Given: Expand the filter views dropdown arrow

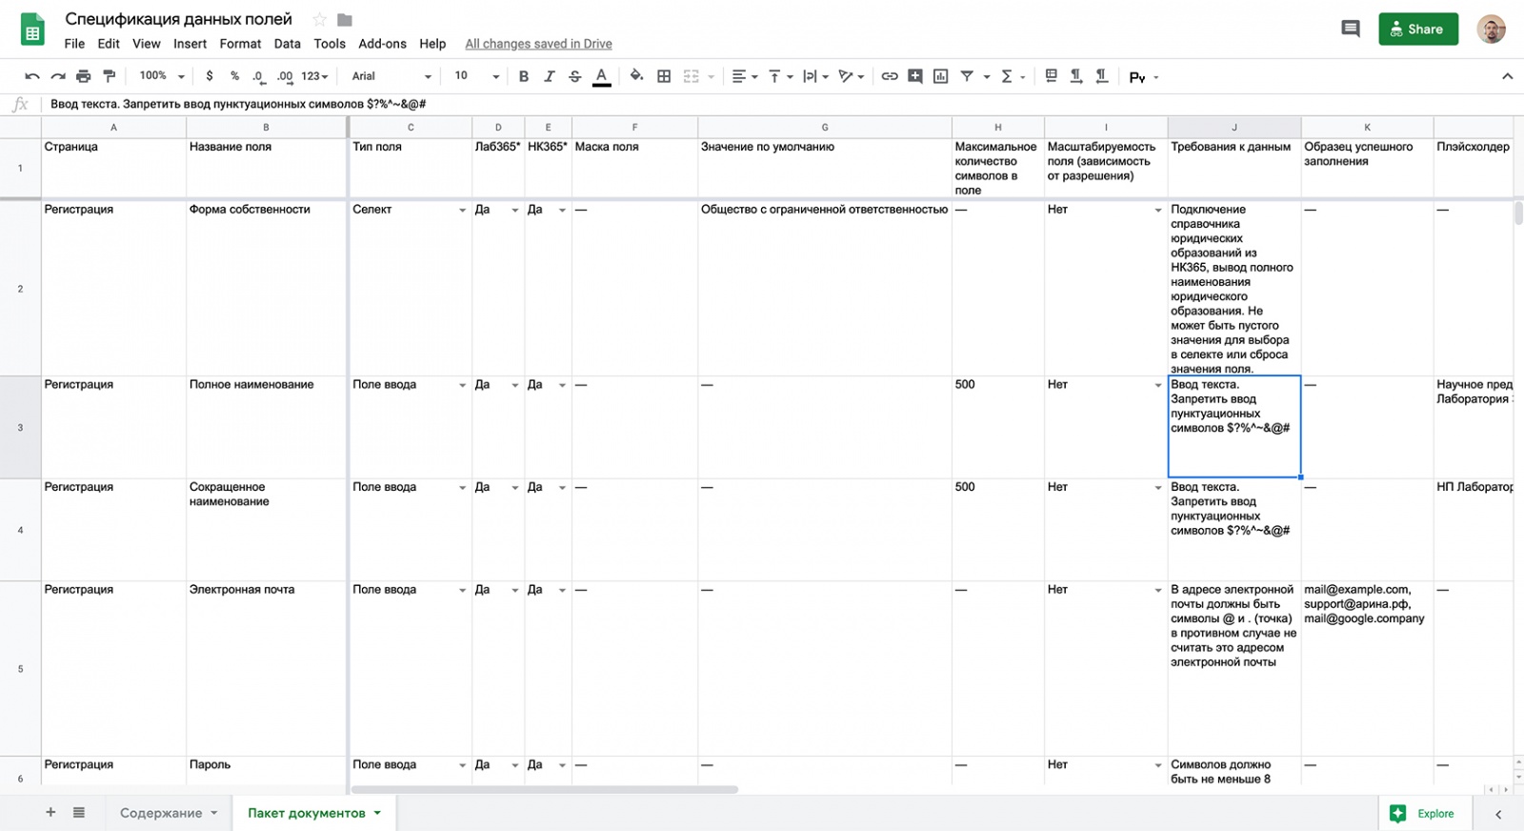Looking at the screenshot, I should coord(987,76).
